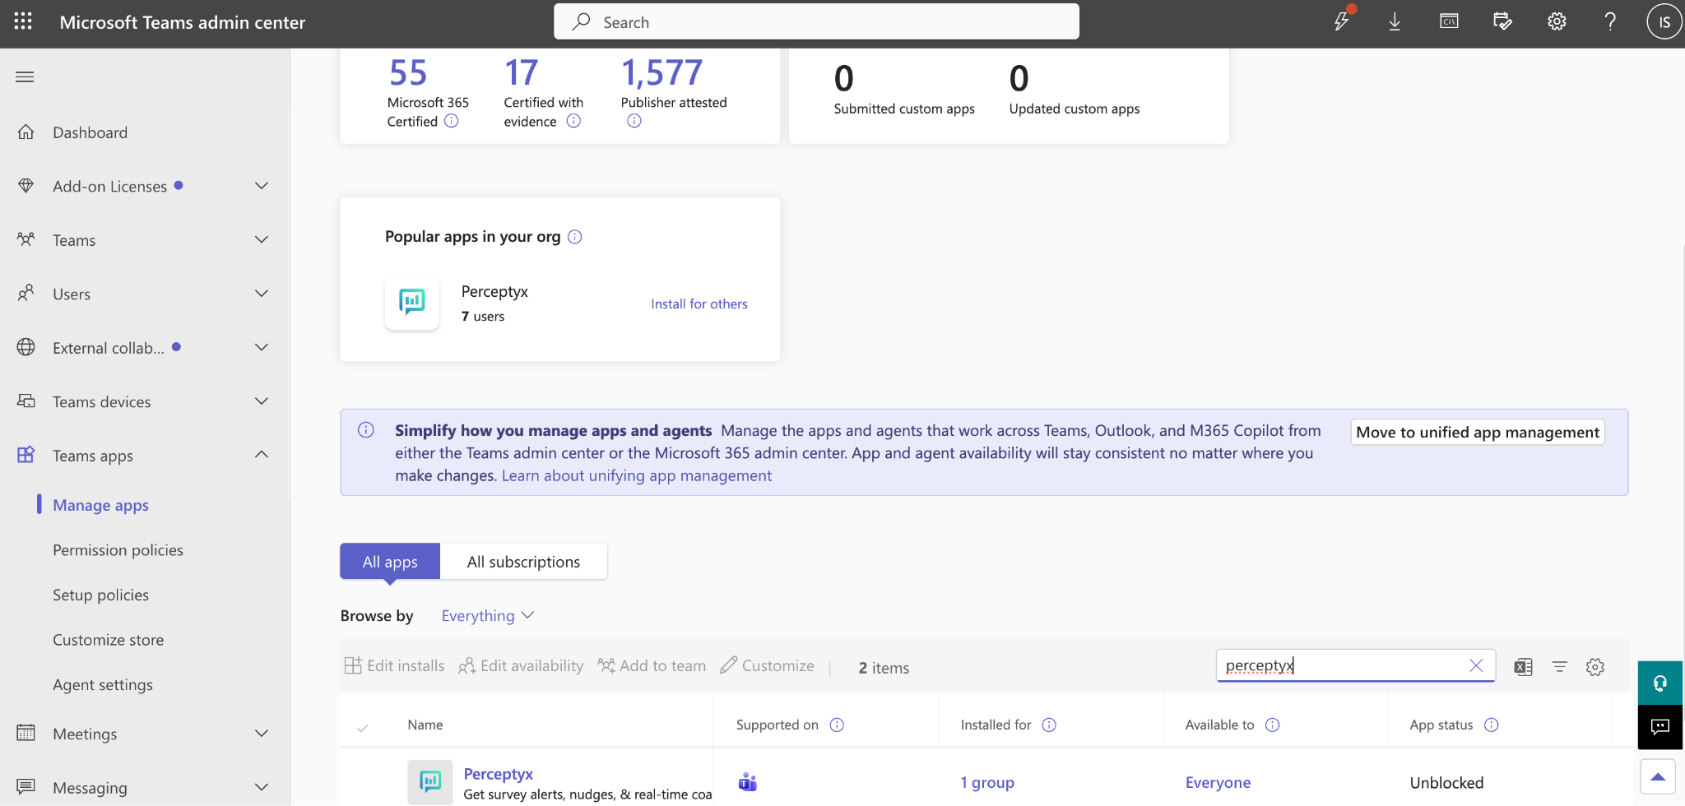Open Permission policies in sidebar
1685x806 pixels.
(118, 550)
